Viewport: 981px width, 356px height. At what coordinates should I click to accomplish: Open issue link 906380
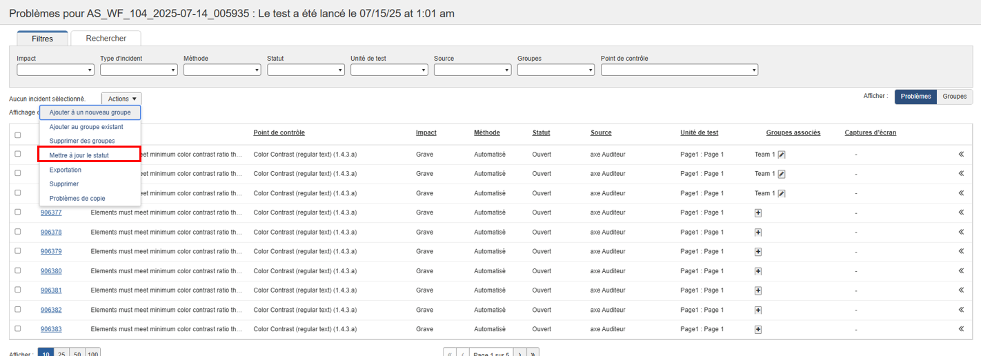[x=51, y=271]
